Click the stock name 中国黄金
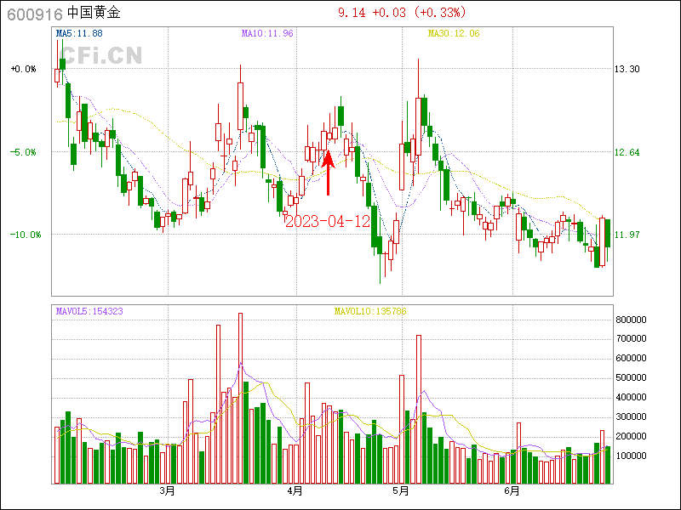681x510 pixels. click(x=94, y=13)
